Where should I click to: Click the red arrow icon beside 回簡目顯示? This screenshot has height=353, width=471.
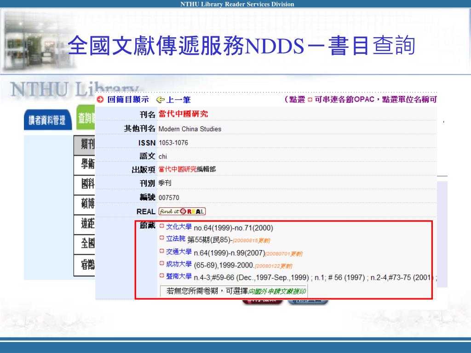(x=100, y=99)
